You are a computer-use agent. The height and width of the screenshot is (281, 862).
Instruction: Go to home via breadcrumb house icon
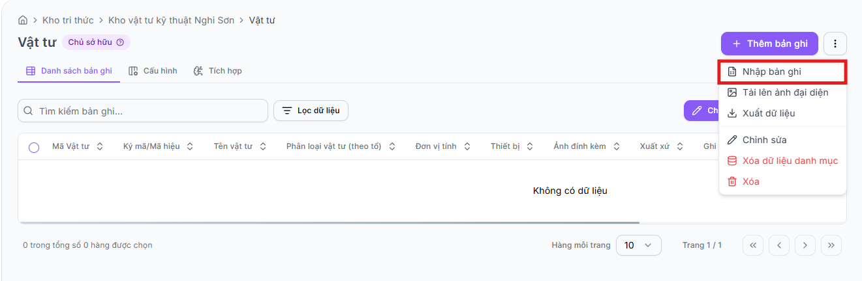(x=23, y=20)
